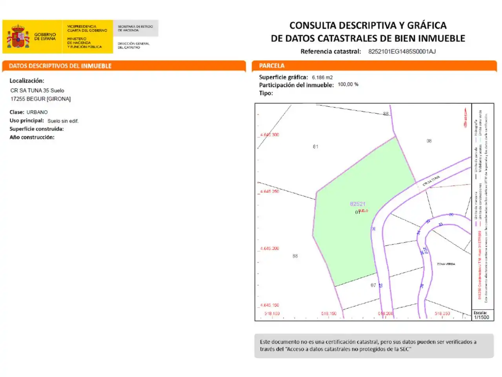This screenshot has width=502, height=377.
Task: Click the Escala 1/1500 box
Action: (482, 315)
